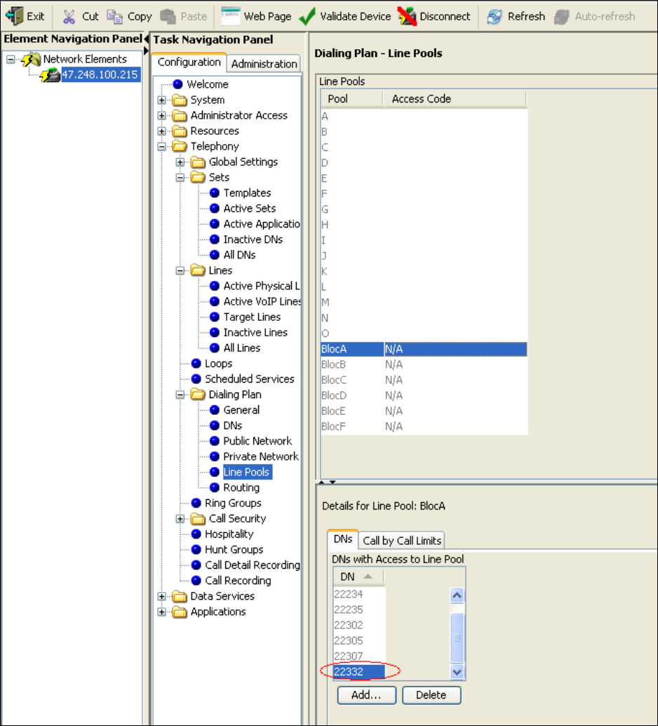Click the Loops bullet icon
The image size is (658, 726).
[196, 364]
